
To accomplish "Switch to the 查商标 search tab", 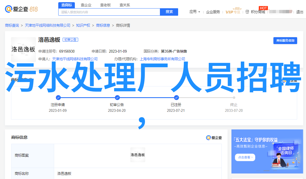I will pyautogui.click(x=67, y=5).
